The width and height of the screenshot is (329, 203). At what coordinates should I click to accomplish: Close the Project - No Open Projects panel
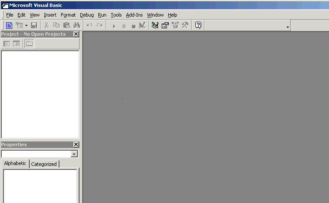click(76, 34)
